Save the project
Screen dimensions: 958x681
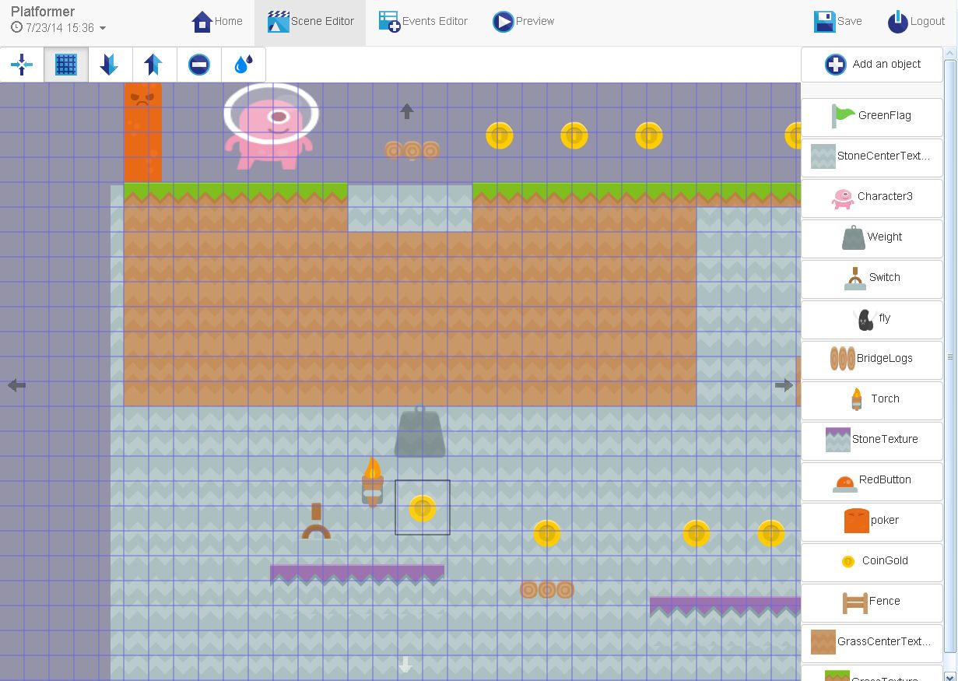pyautogui.click(x=838, y=22)
